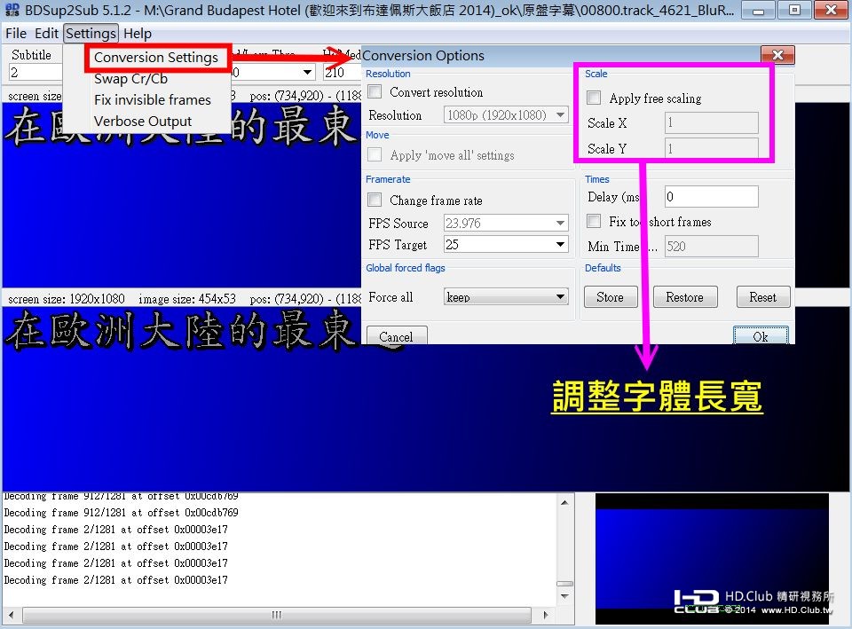
Task: Choose Conversion Settings menu entry
Action: point(156,58)
